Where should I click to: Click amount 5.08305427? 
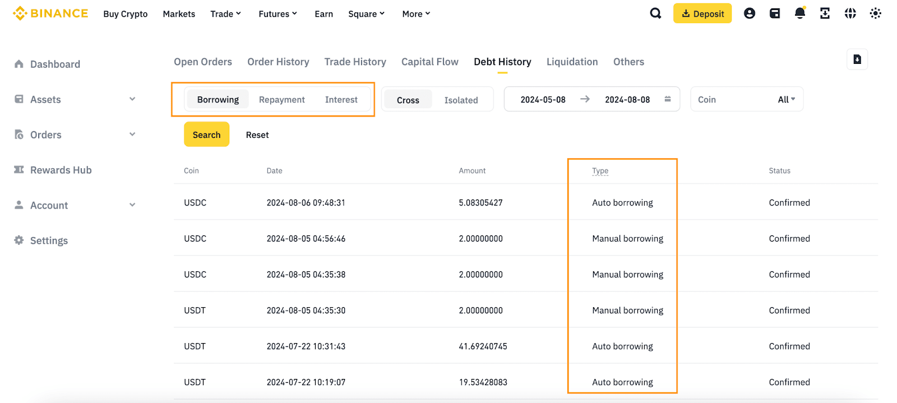[480, 203]
